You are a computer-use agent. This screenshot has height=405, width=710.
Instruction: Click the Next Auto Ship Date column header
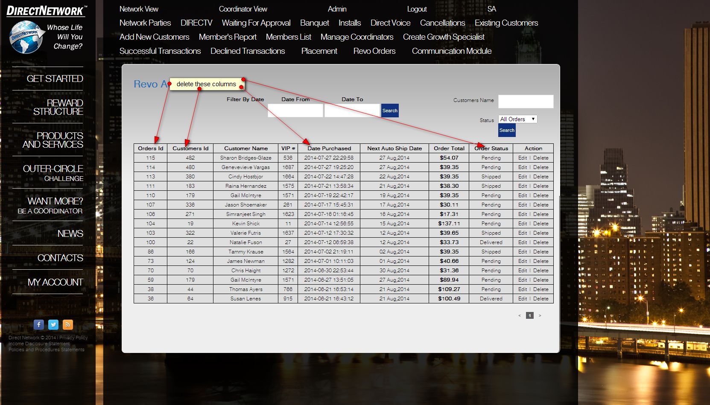click(x=394, y=149)
